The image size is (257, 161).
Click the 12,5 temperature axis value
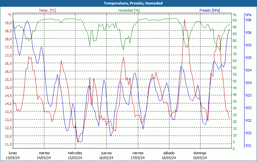coord(8,128)
